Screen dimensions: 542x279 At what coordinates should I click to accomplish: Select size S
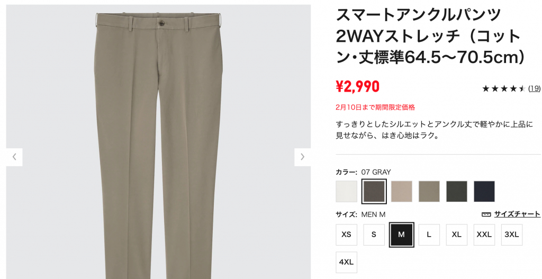point(374,235)
